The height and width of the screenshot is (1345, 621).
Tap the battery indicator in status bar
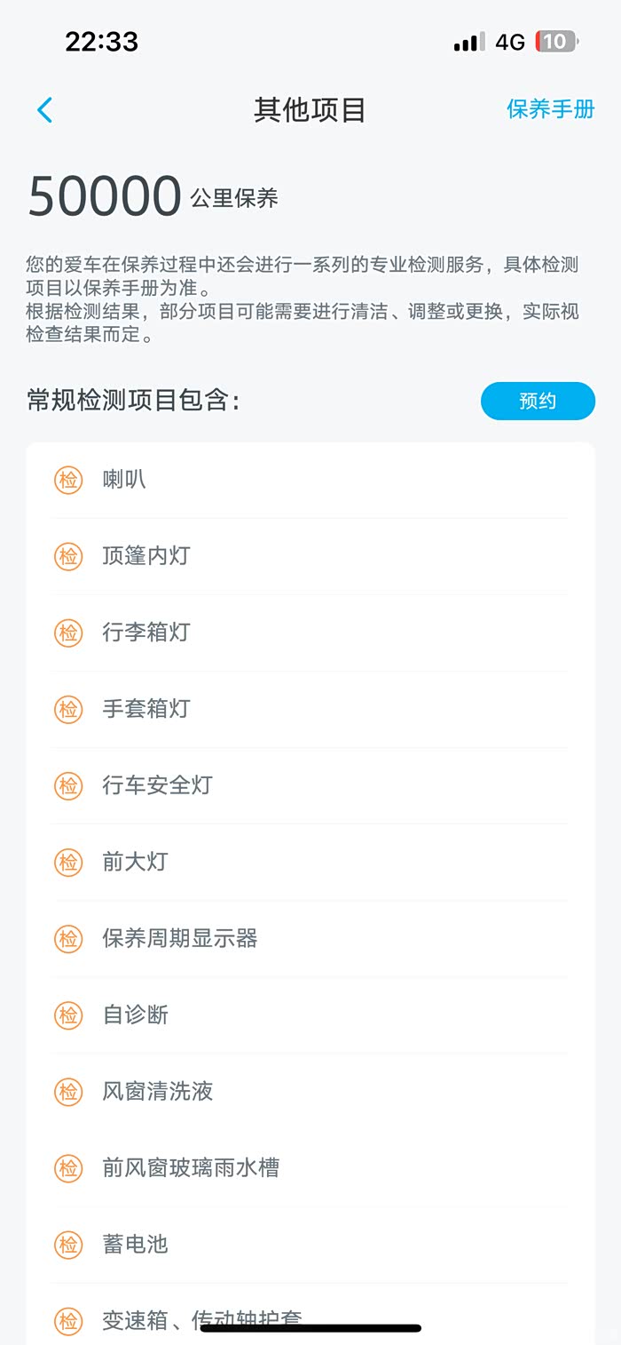[x=556, y=42]
